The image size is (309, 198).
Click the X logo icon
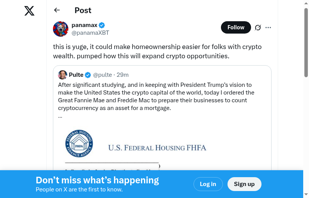[29, 11]
